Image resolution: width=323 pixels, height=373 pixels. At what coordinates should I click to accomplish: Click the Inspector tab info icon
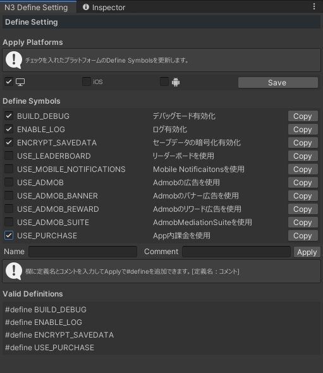tap(86, 7)
